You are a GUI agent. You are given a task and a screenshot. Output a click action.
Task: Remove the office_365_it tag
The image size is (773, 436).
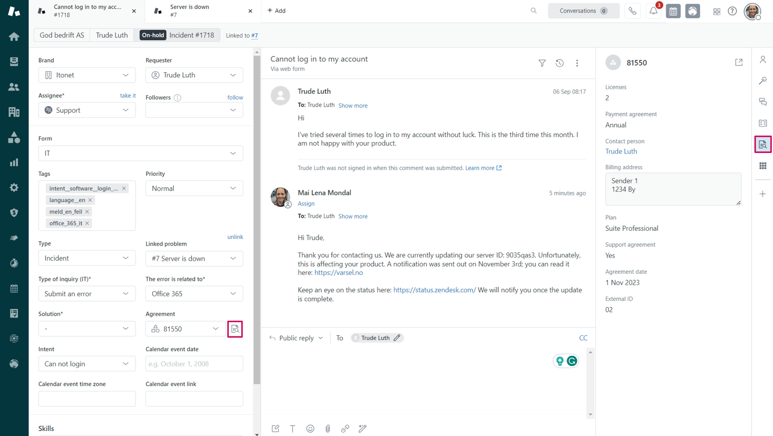tap(87, 223)
